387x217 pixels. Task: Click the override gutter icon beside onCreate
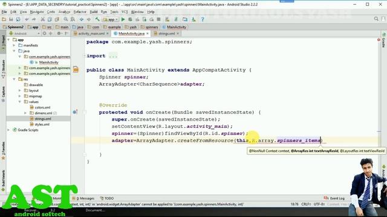click(x=75, y=112)
